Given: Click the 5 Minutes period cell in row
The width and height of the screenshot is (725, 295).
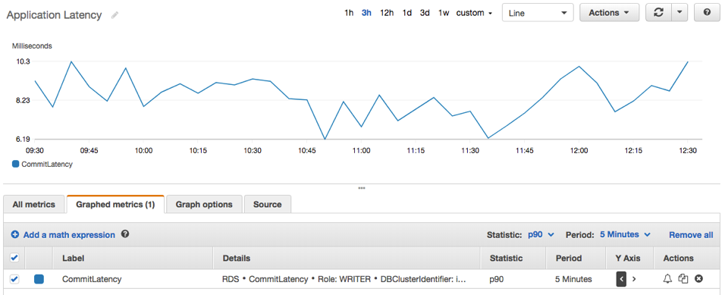Looking at the screenshot, I should tap(573, 279).
